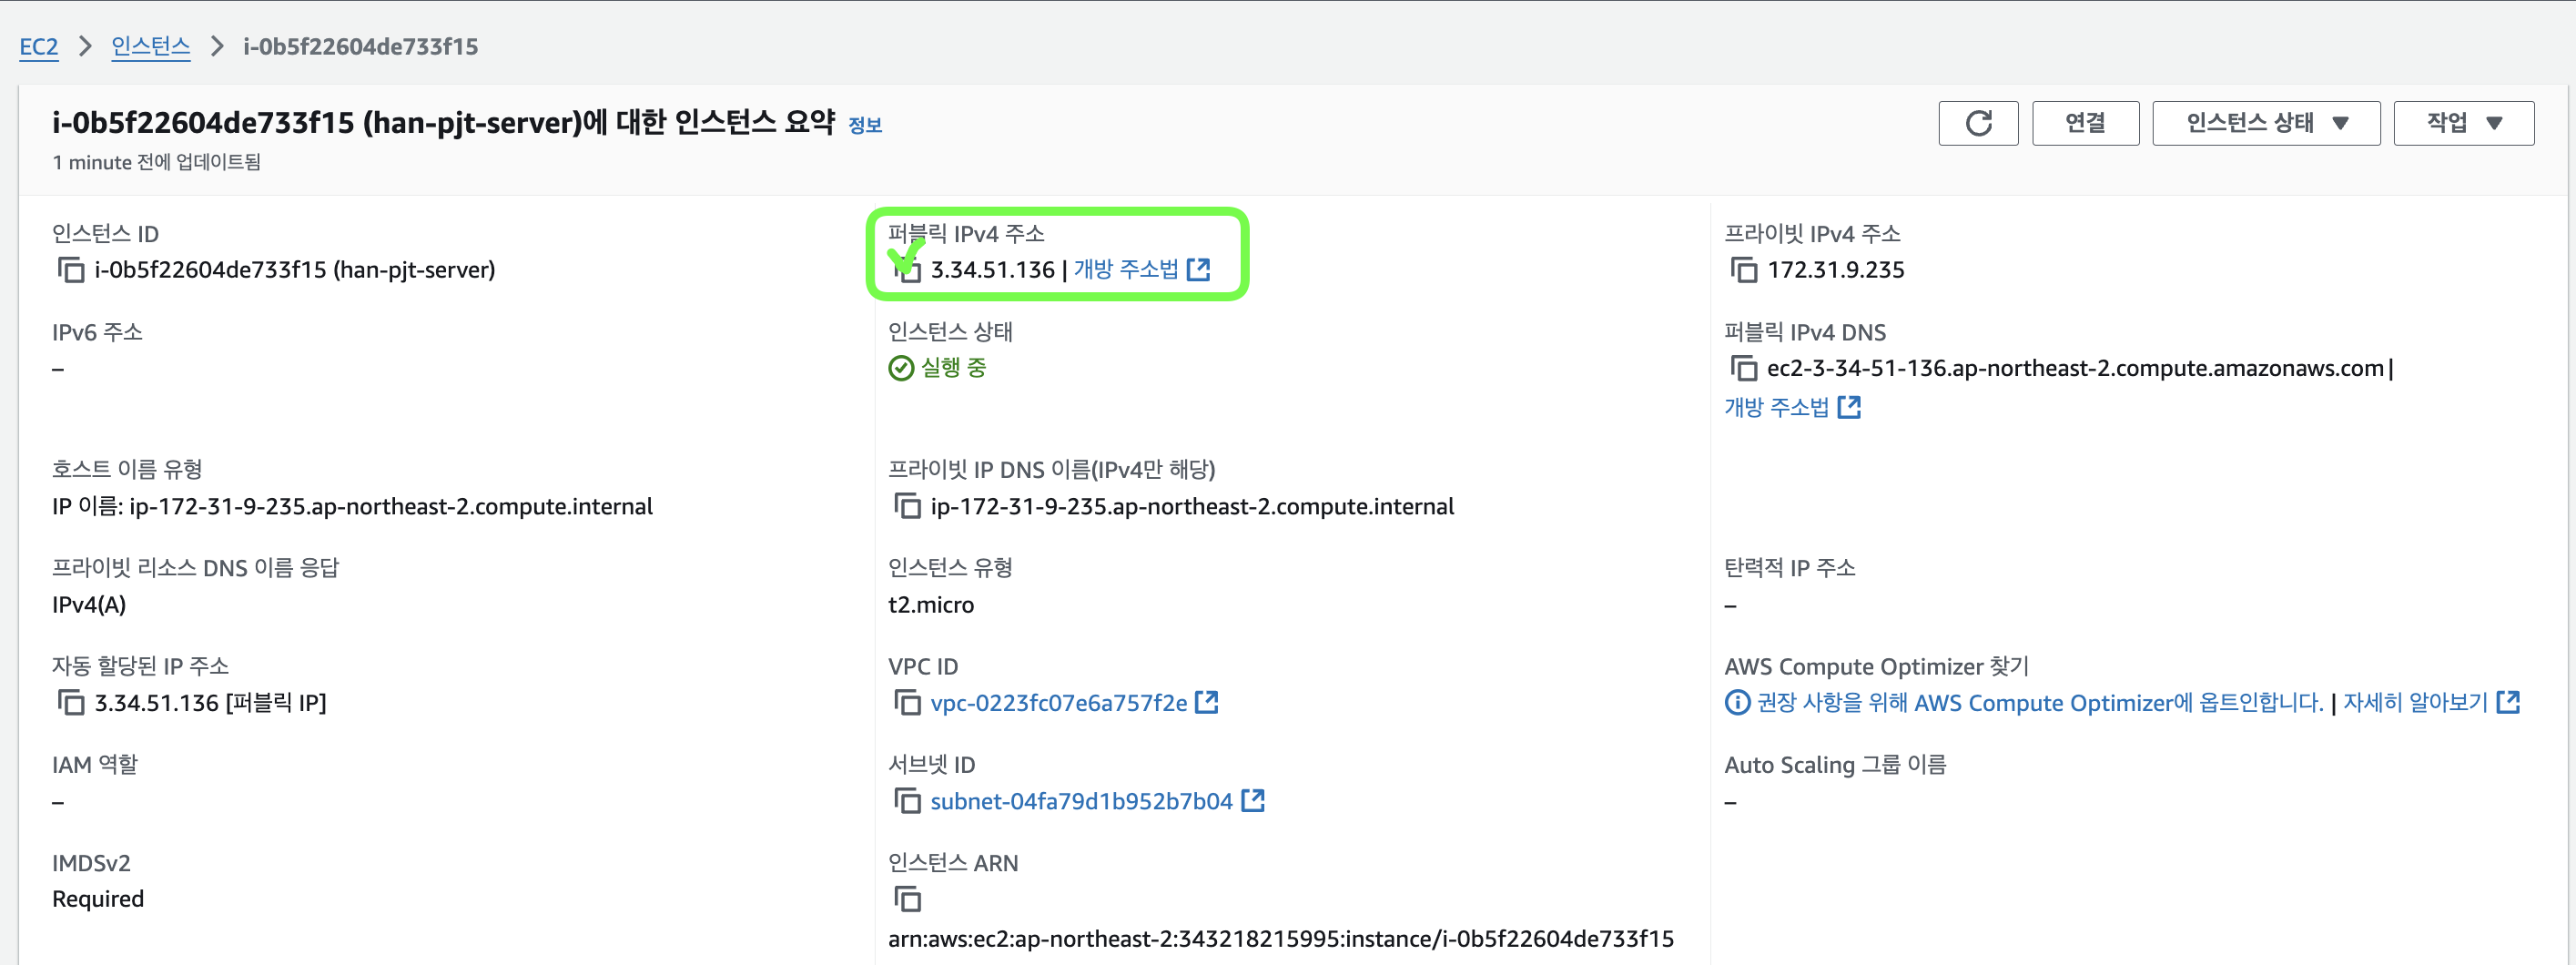Open the 인스턴스 상태 dropdown
The height and width of the screenshot is (965, 2576).
2266,123
